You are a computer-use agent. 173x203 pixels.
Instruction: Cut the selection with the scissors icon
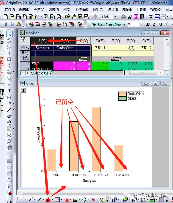(6, 24)
